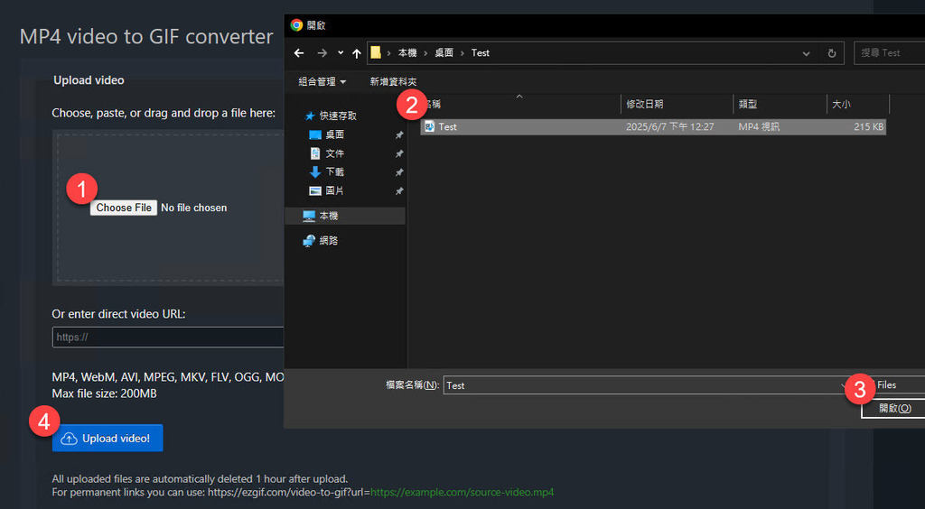Click 新增資料夾 in the toolbar
This screenshot has height=509, width=925.
393,82
